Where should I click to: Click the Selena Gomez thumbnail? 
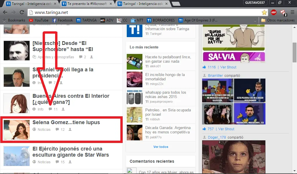pos(17,130)
